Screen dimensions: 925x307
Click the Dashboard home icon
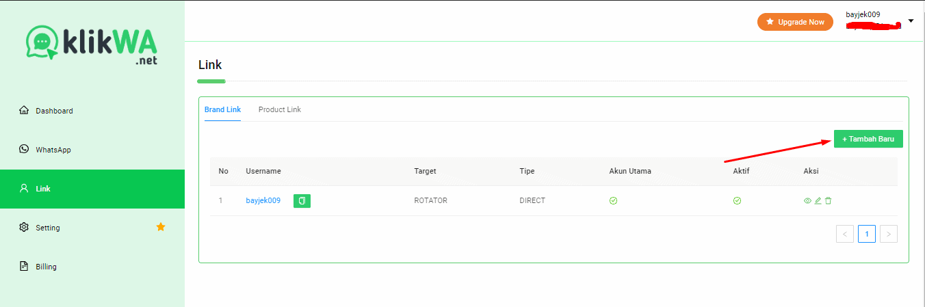24,110
